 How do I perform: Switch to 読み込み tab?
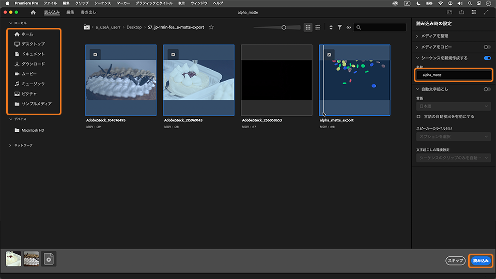click(x=52, y=12)
